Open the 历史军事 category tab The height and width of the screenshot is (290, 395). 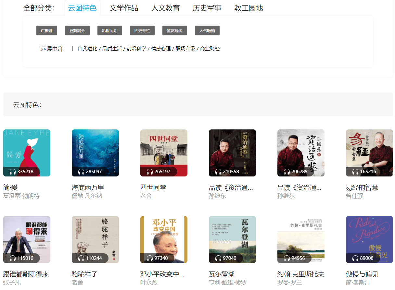(x=207, y=8)
